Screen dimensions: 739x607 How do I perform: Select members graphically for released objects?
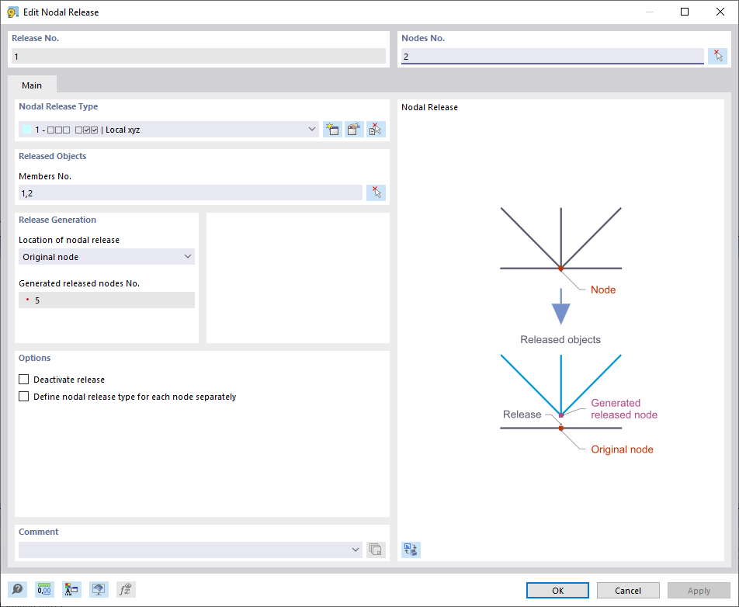tap(376, 192)
